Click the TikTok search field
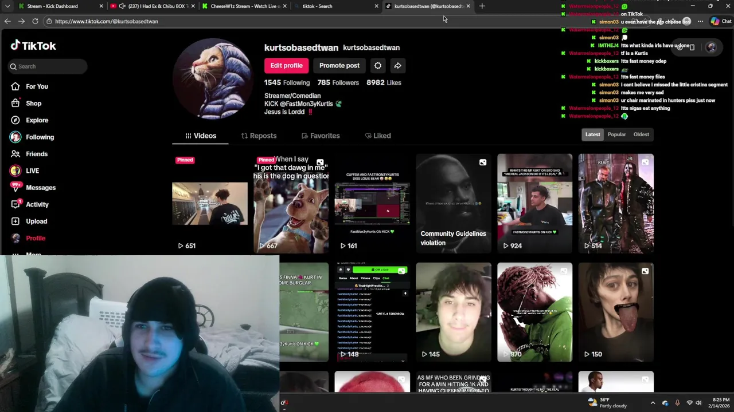This screenshot has width=734, height=412. coord(47,66)
